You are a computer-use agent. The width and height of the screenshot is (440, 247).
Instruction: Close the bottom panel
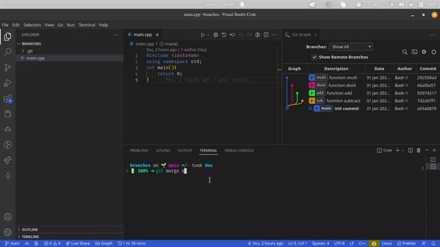pos(434,151)
